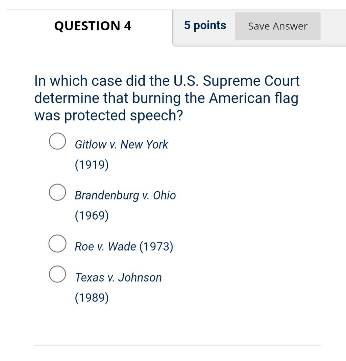Mark the Roe v. Wade radio button

(x=57, y=244)
